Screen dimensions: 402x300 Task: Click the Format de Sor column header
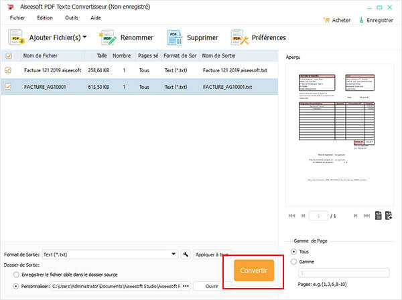[x=180, y=55]
